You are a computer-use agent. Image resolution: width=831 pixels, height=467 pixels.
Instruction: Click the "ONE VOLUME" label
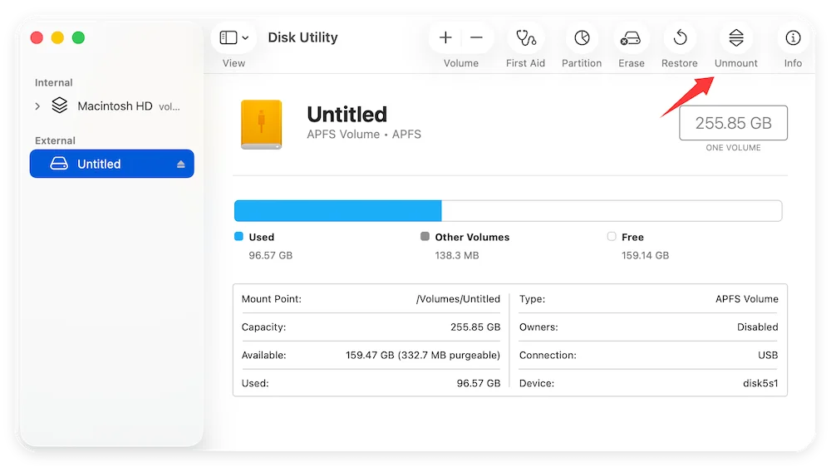734,148
